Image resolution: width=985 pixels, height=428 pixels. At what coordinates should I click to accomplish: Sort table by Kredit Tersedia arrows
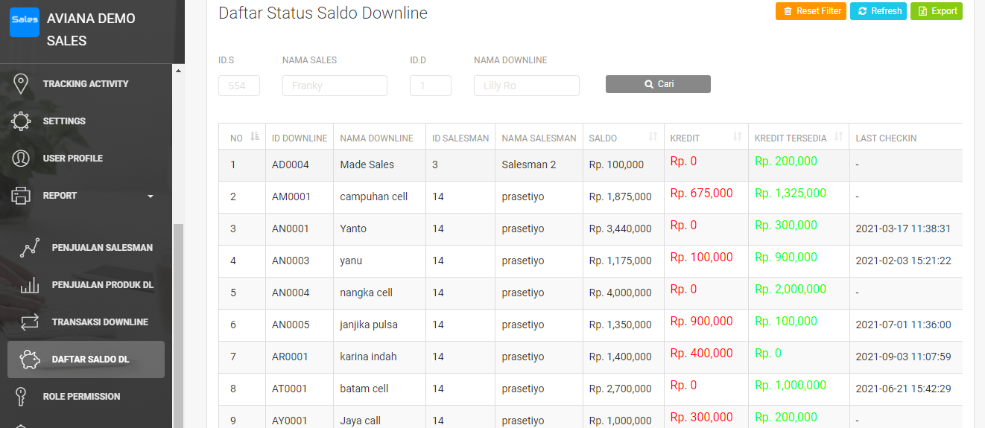839,137
